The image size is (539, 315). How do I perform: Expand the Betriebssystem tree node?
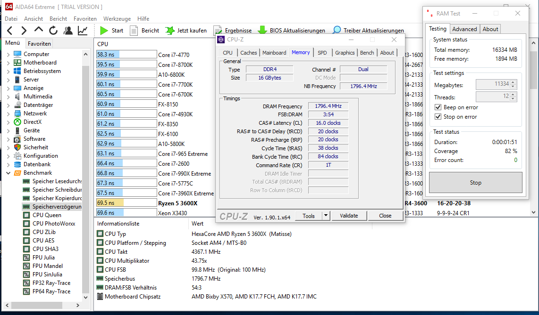(8, 71)
